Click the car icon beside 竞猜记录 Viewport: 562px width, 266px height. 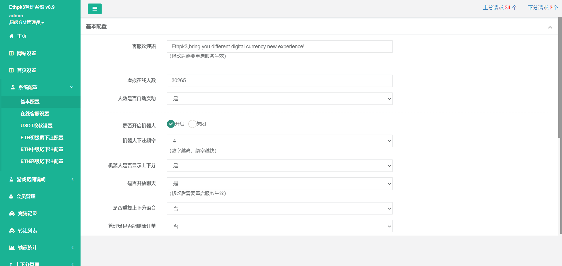tap(12, 214)
